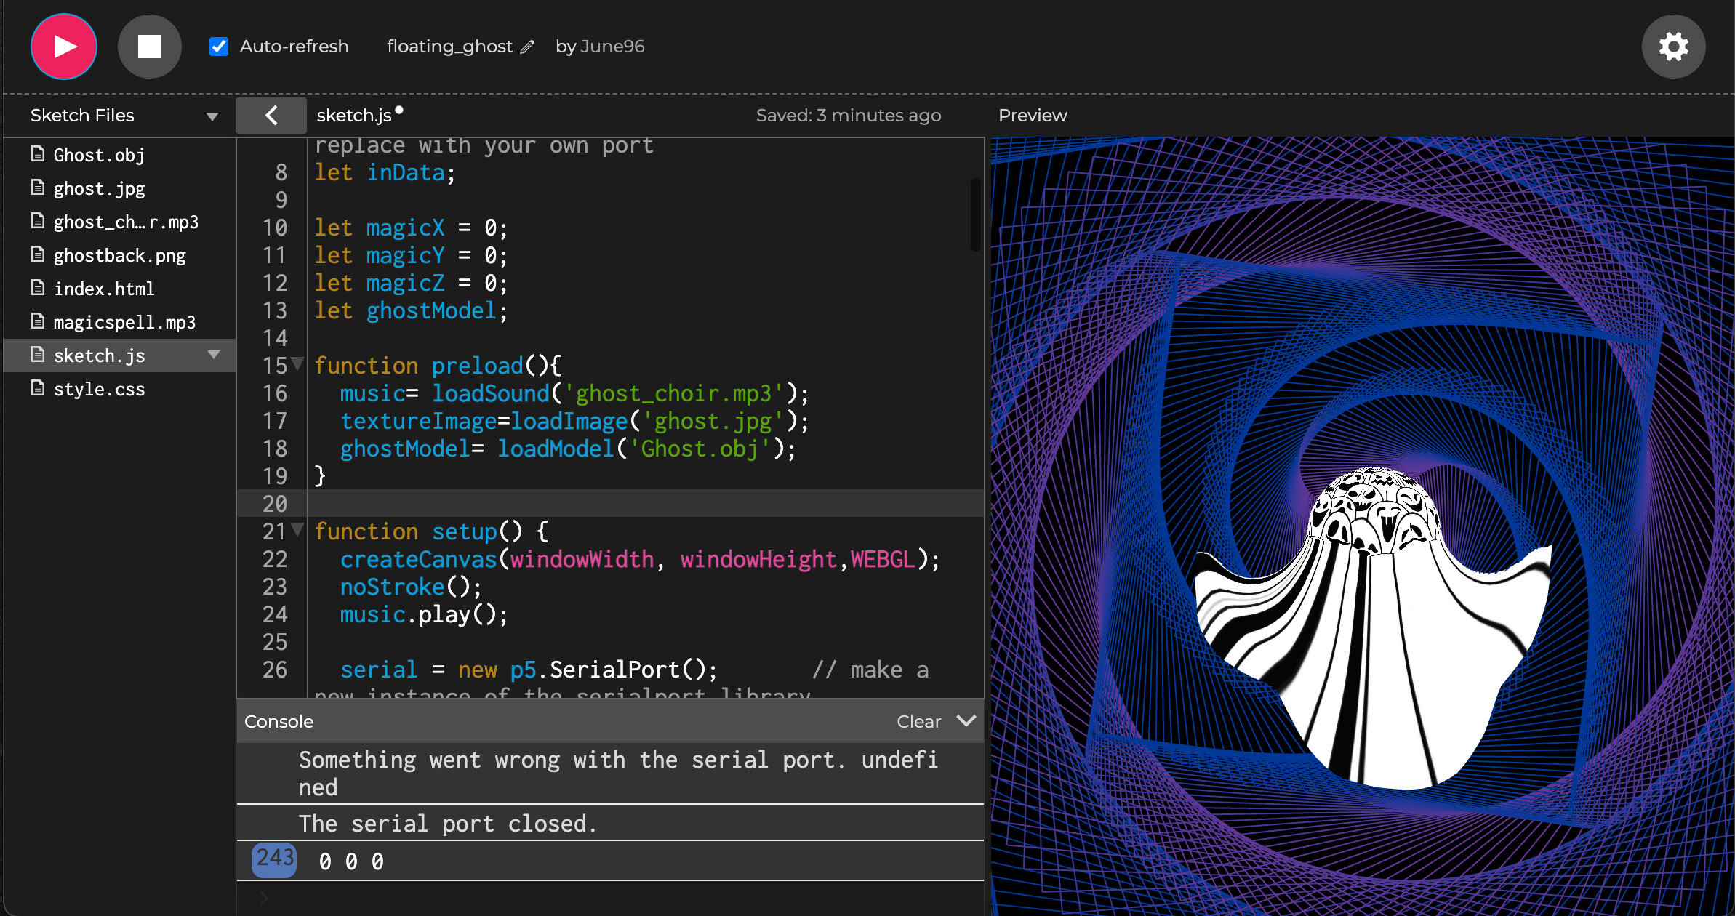Open settings with the gear icon

1673,47
